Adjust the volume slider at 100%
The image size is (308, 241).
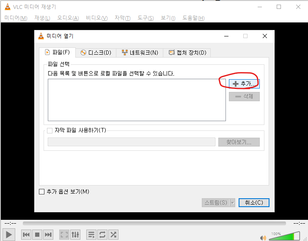284,236
